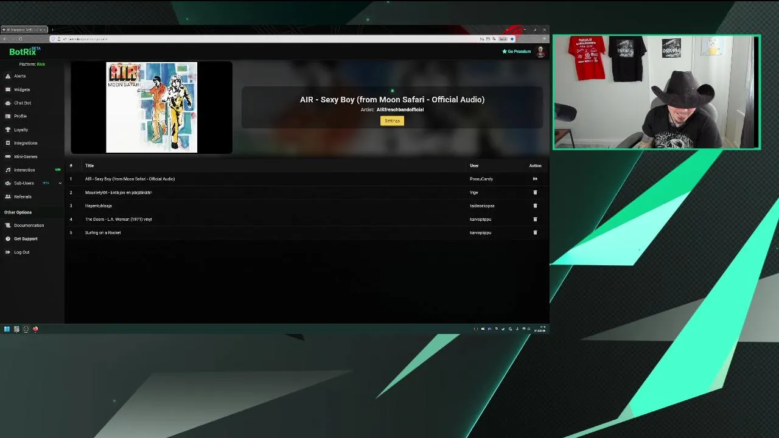
Task: Delete the Hapentuhlaaja song from queue
Action: (x=535, y=206)
